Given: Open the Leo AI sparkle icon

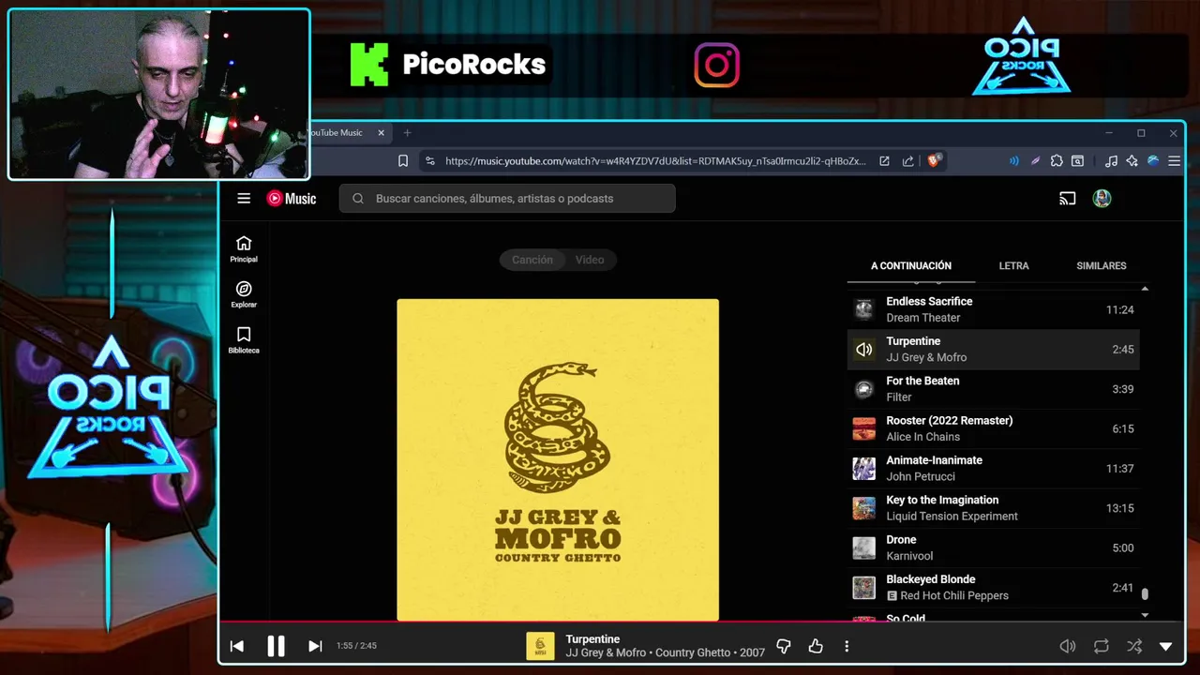Looking at the screenshot, I should (1132, 160).
